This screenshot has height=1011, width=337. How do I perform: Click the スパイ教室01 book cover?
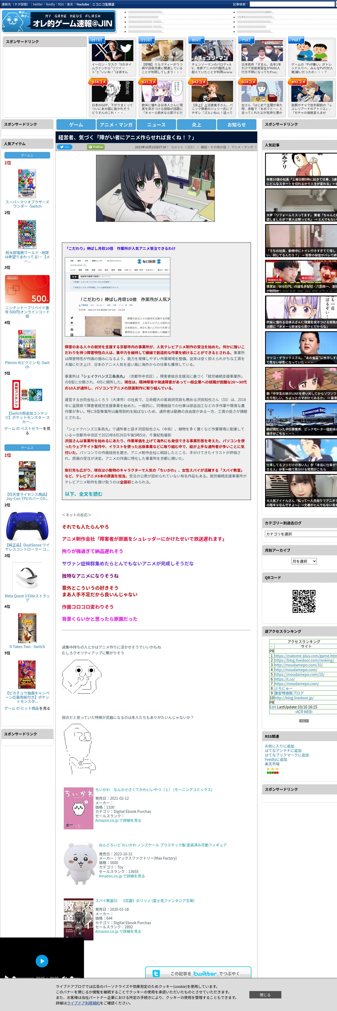[x=78, y=919]
